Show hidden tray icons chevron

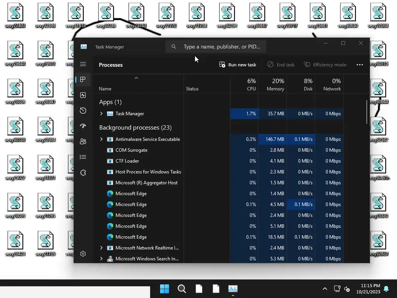click(325, 289)
